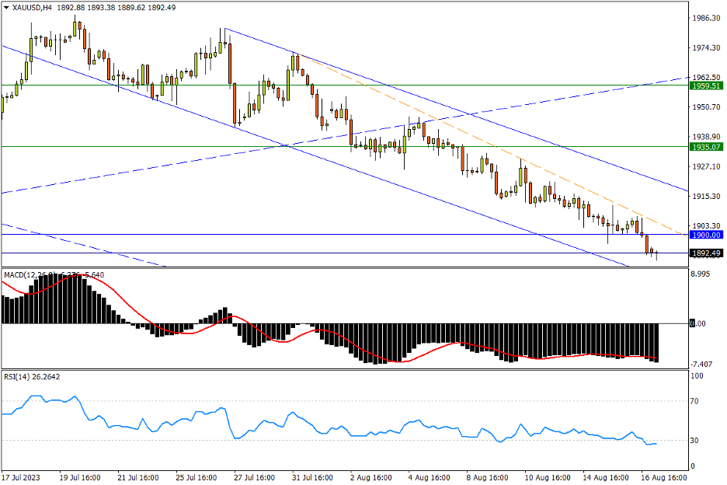Select the 1935.07 green price label
The width and height of the screenshot is (727, 485).
point(706,146)
